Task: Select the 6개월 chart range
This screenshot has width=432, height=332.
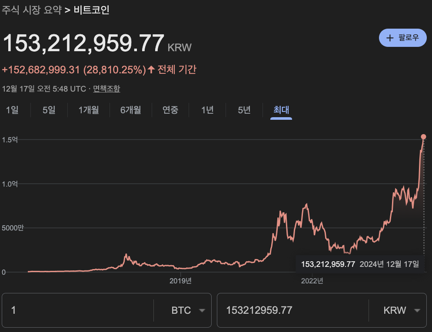Action: (130, 110)
